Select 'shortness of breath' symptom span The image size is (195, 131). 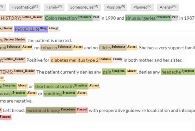point(61,86)
